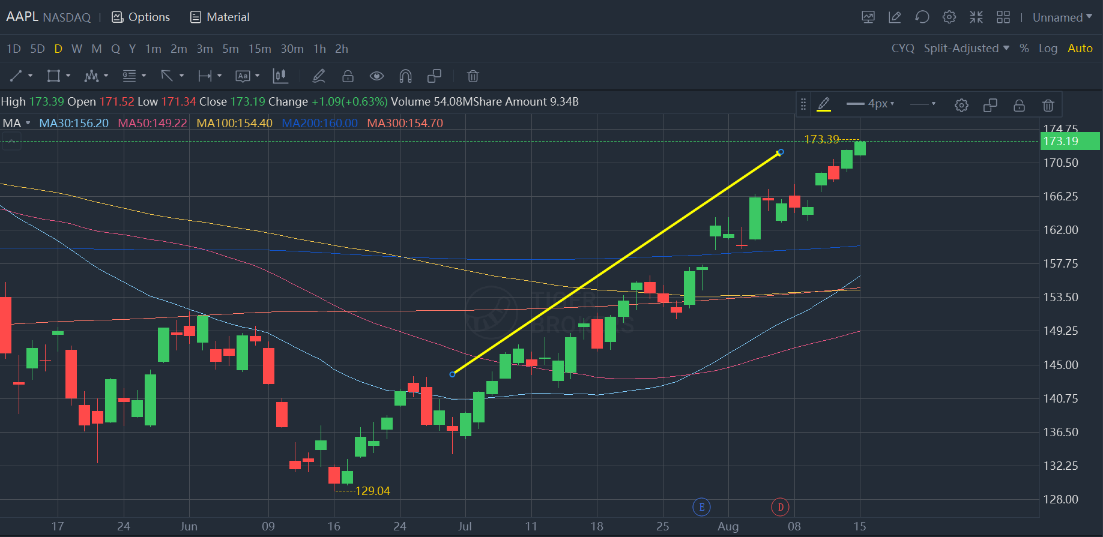Image resolution: width=1103 pixels, height=537 pixels.
Task: Select the Q quarterly timeframe
Action: point(116,49)
